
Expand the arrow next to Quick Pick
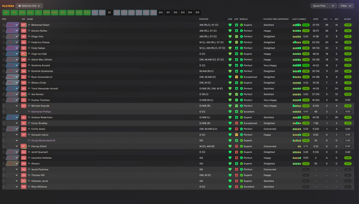pos(333,6)
